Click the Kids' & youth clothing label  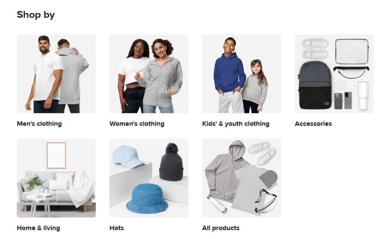click(x=236, y=124)
